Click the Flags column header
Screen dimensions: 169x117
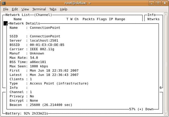pos(102,19)
